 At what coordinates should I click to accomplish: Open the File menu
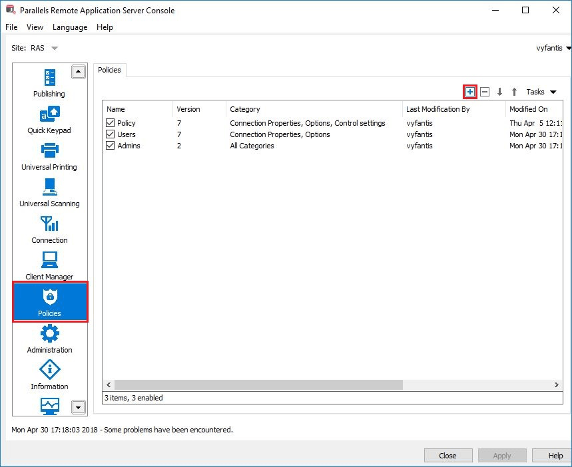click(x=11, y=27)
